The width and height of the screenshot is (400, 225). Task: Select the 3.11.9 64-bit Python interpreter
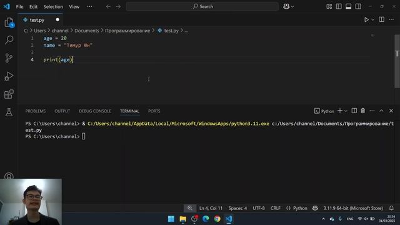click(x=353, y=208)
